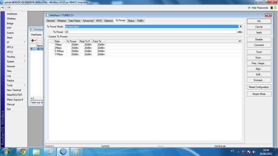Click the PT language indicator
Viewport: 278px width, 156px height.
(232, 151)
